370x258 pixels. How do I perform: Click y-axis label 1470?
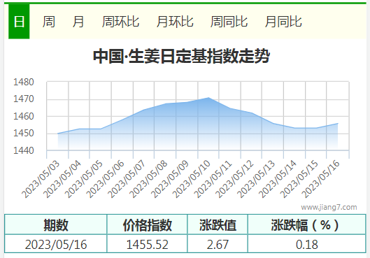(24, 99)
